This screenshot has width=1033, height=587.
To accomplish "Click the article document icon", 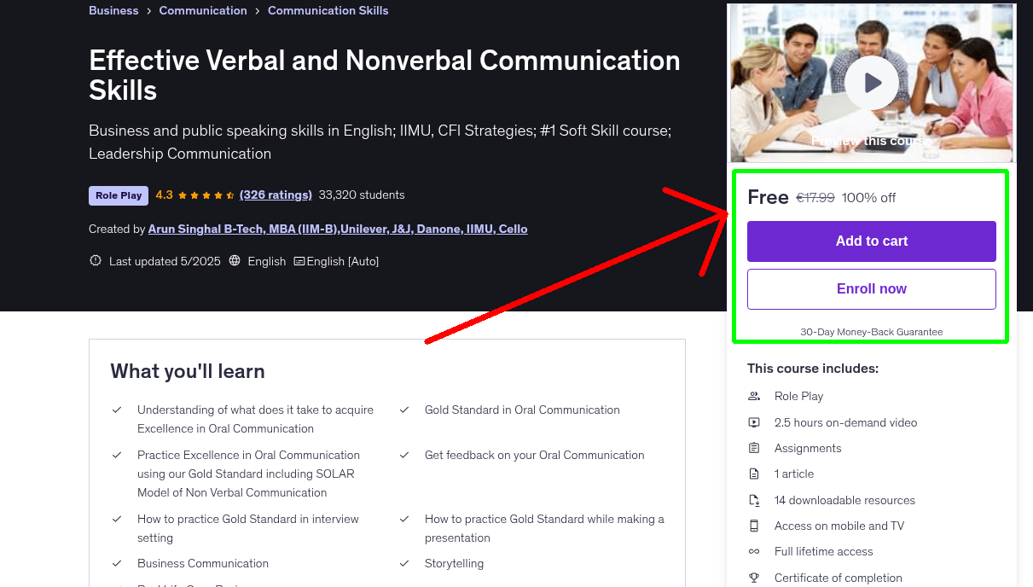I will coord(754,474).
